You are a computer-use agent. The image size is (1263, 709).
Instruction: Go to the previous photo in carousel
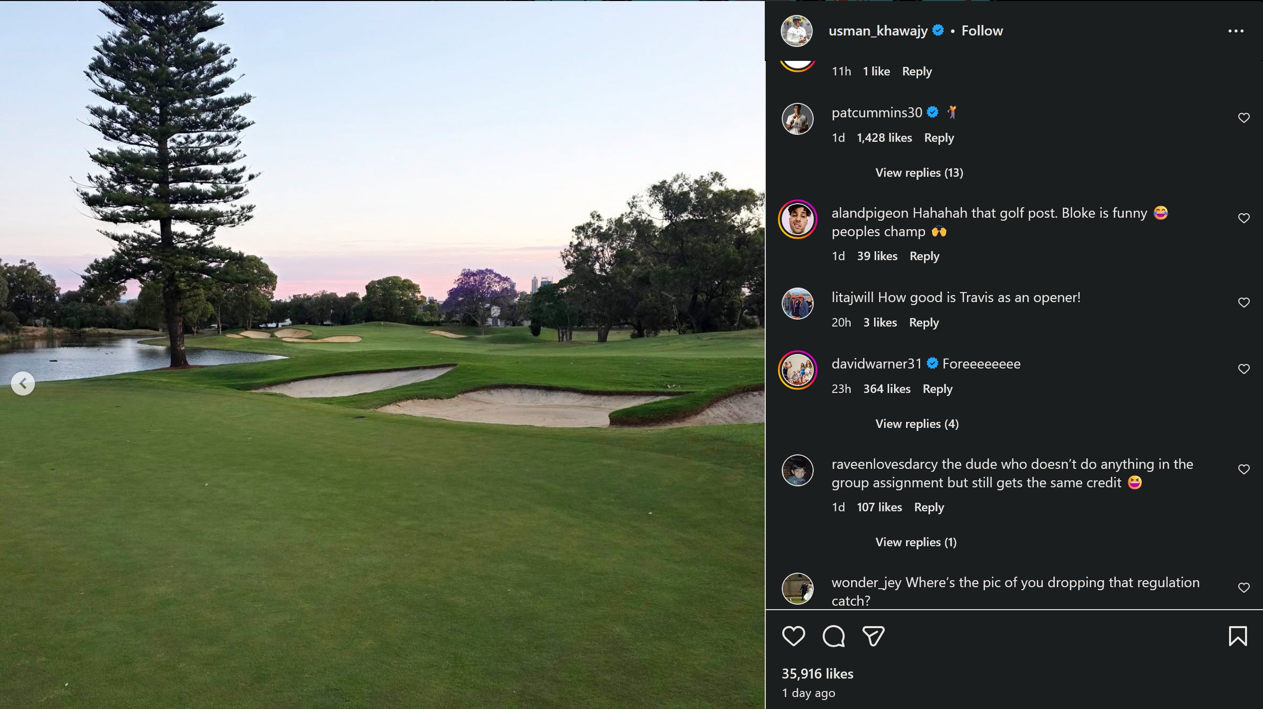(x=22, y=383)
